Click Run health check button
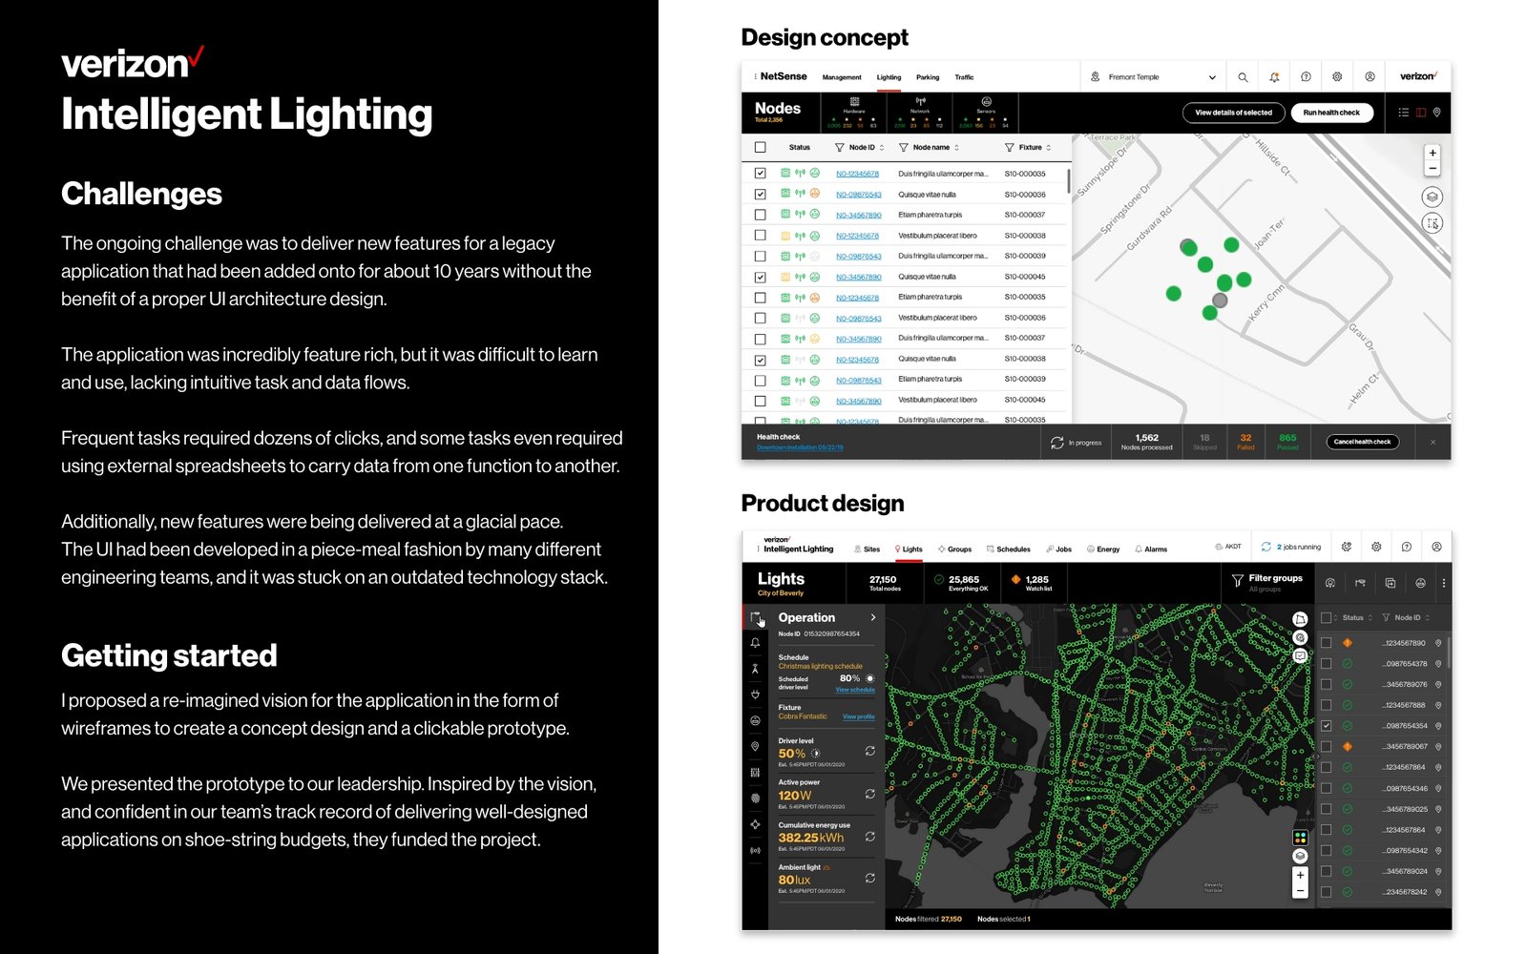Image resolution: width=1527 pixels, height=954 pixels. tap(1331, 113)
